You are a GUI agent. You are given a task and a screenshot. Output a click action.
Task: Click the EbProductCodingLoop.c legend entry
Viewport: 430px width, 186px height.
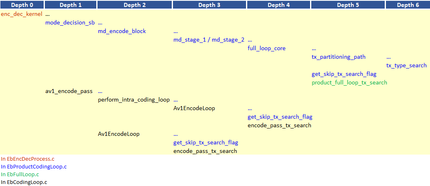coord(34,166)
